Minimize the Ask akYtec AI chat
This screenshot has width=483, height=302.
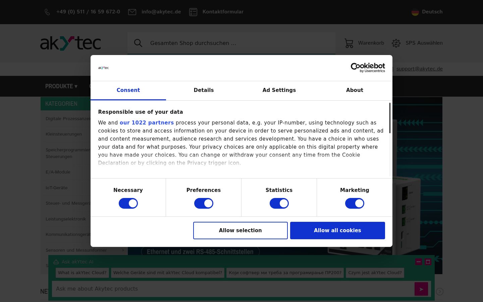[419, 262]
